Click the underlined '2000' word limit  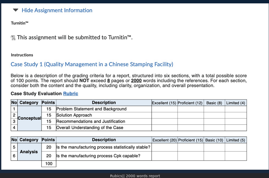[x=136, y=81]
